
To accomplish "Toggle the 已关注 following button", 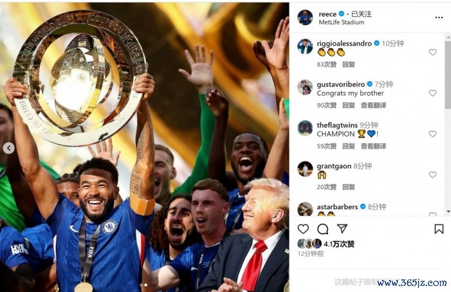I will click(361, 14).
